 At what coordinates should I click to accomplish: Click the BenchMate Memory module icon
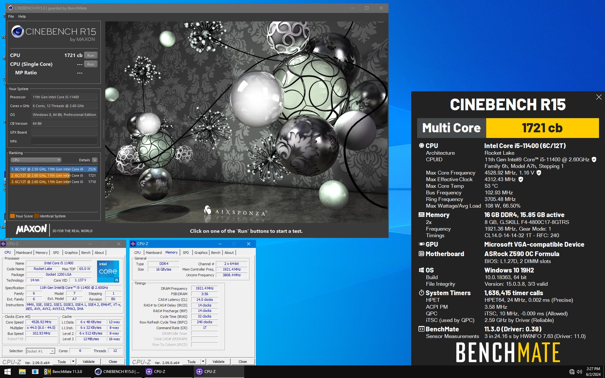[421, 215]
